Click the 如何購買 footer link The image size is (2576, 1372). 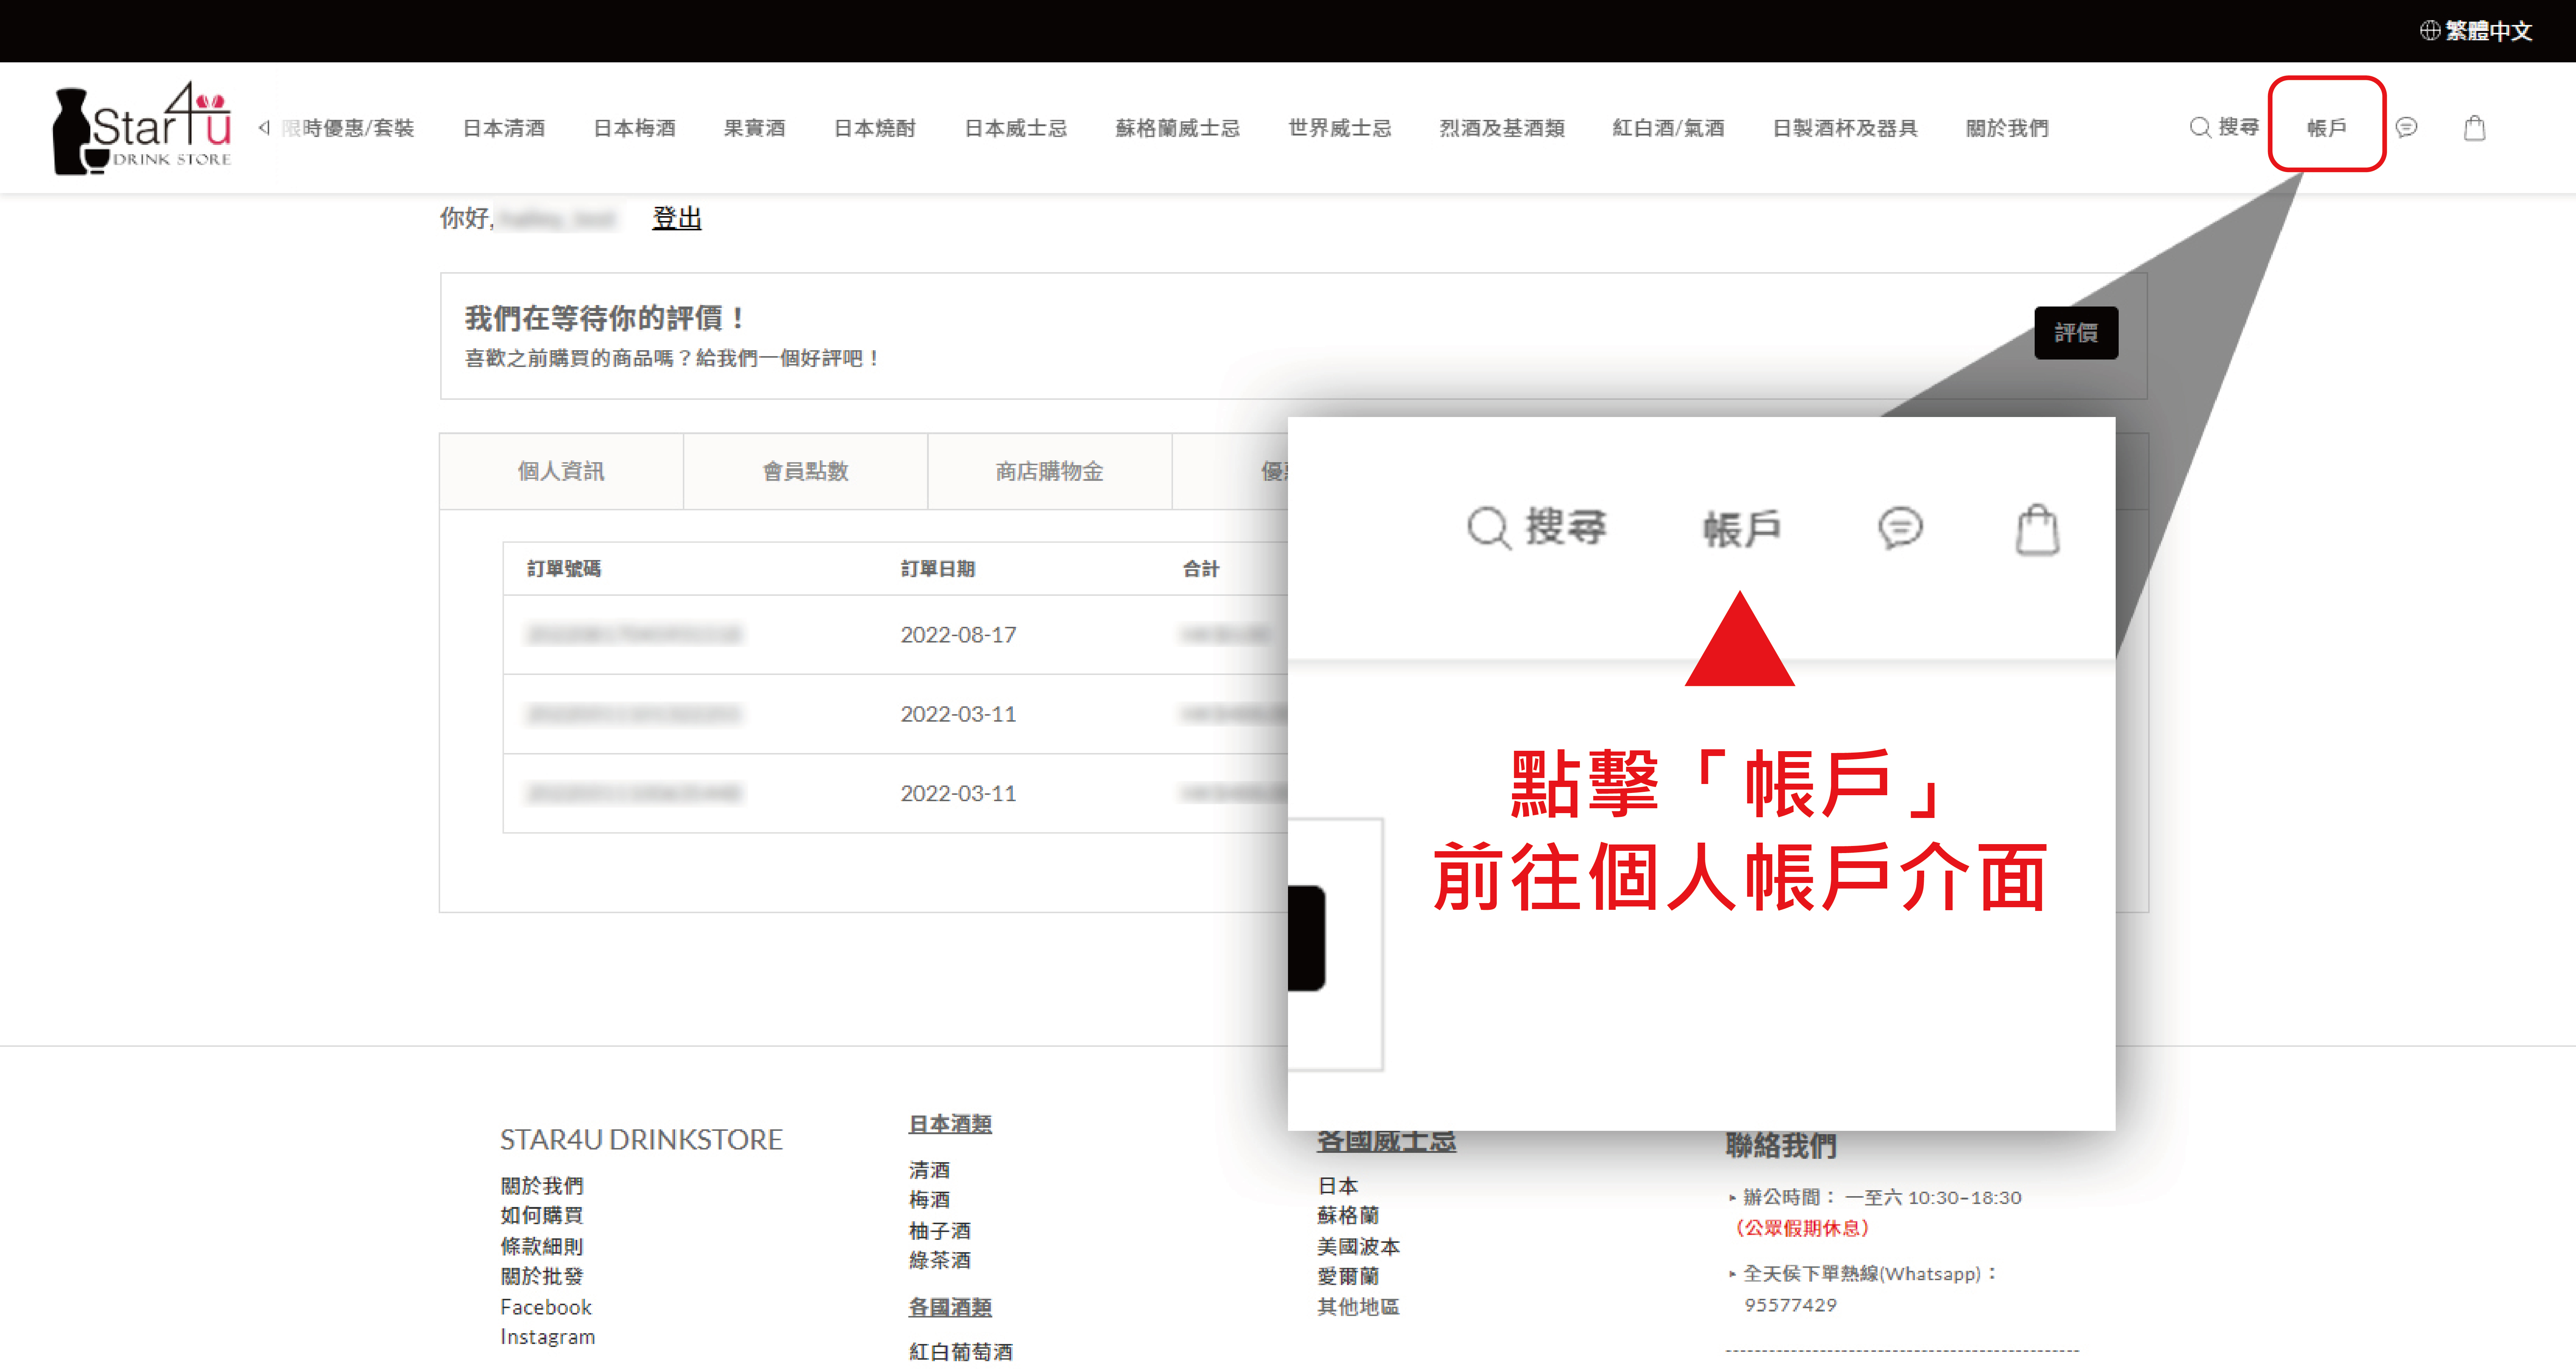(x=542, y=1215)
